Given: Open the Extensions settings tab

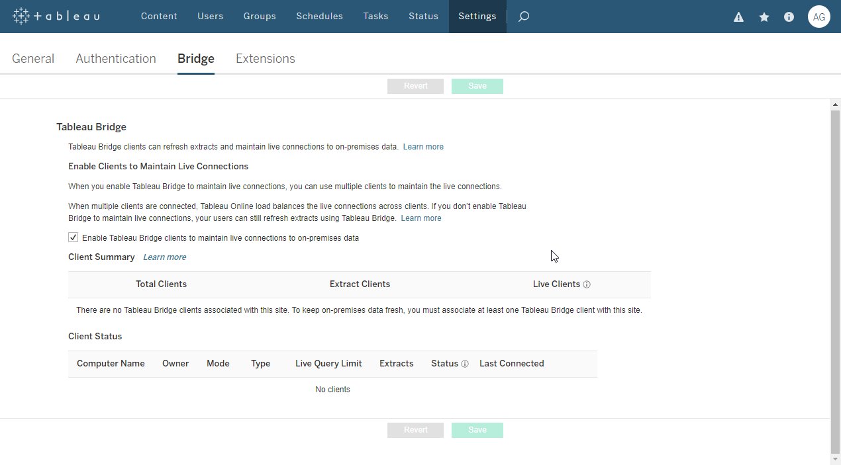Looking at the screenshot, I should click(265, 58).
